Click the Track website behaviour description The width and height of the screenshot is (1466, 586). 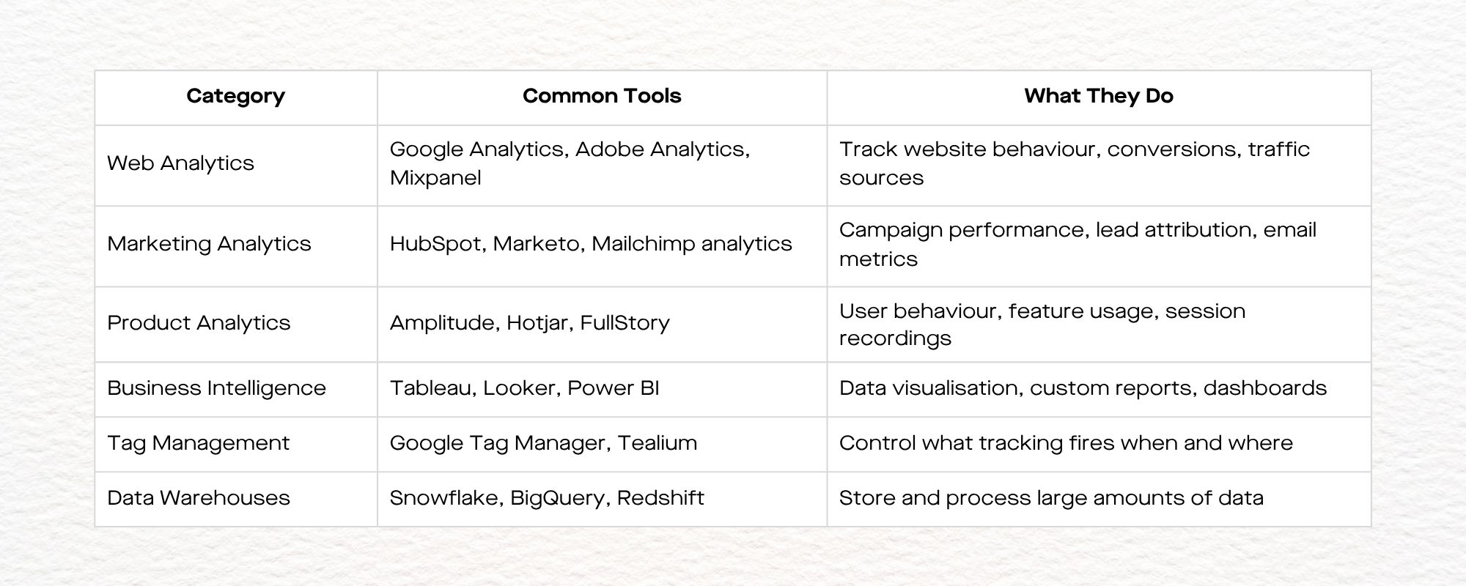coord(1074,163)
